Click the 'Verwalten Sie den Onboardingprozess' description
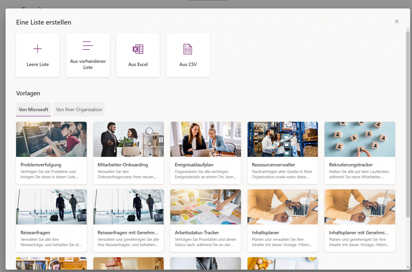412x272 pixels. coord(127,174)
